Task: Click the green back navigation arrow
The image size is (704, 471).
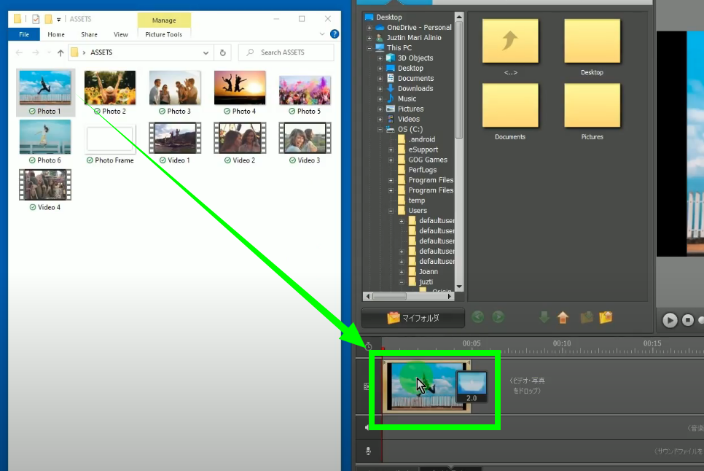Action: click(x=478, y=317)
